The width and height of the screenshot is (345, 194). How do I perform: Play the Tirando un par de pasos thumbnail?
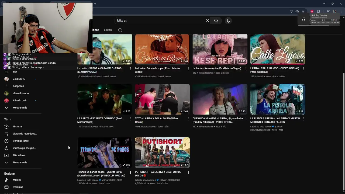pyautogui.click(x=105, y=153)
